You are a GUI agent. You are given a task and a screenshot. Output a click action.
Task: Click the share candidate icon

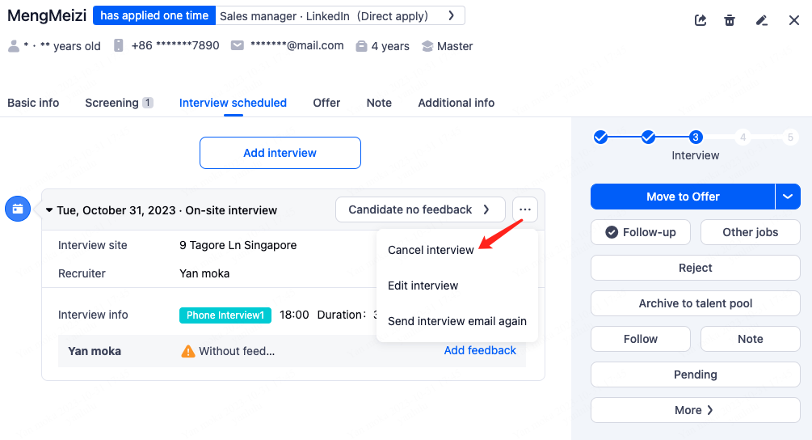tap(701, 20)
